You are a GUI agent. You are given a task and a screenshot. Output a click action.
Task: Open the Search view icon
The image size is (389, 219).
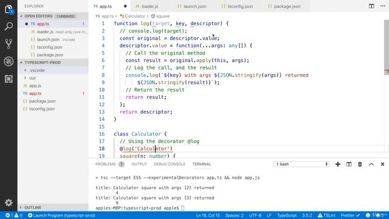tap(9, 26)
